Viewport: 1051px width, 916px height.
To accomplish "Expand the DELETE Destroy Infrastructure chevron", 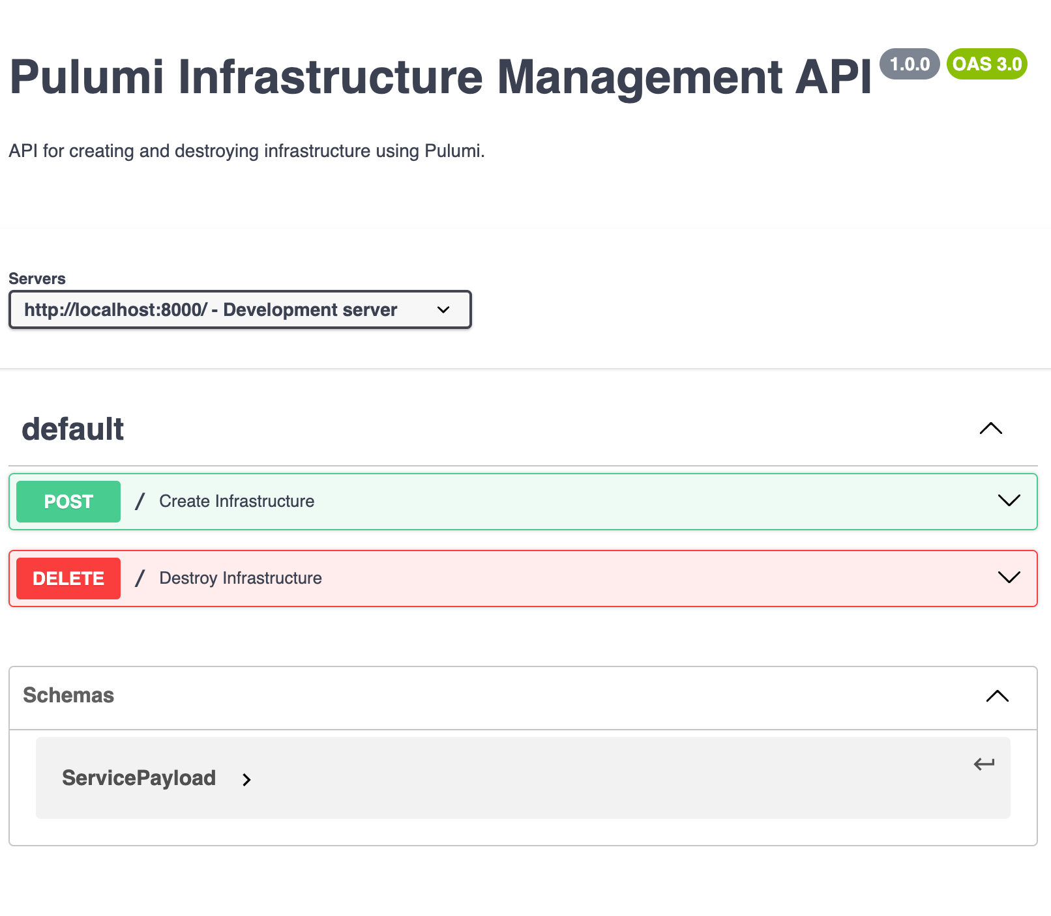I will click(x=1009, y=577).
